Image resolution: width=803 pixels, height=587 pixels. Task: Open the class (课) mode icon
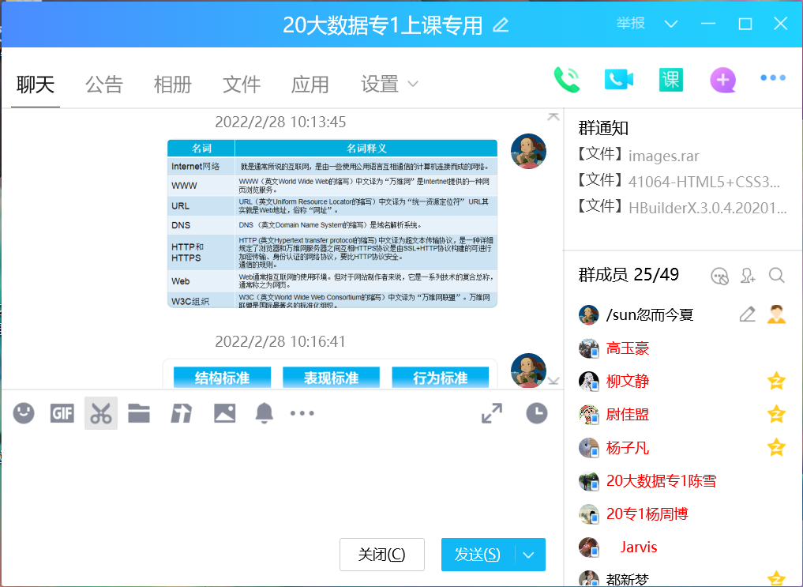pyautogui.click(x=670, y=80)
